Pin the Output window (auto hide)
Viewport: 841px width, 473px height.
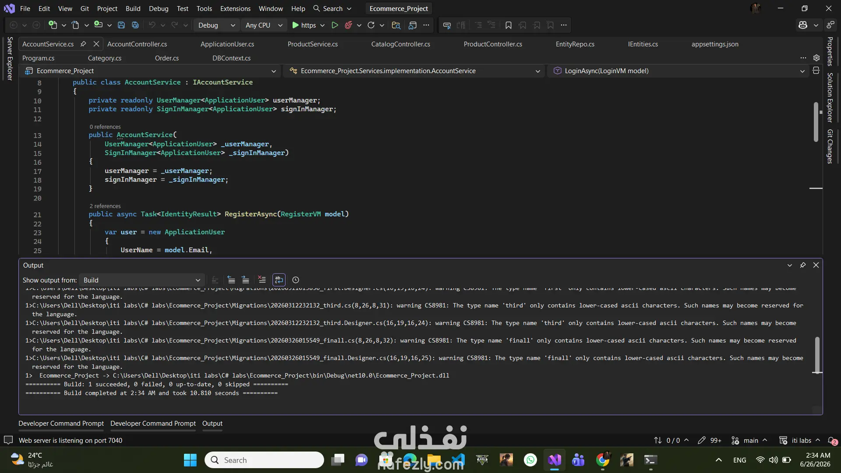(x=803, y=265)
